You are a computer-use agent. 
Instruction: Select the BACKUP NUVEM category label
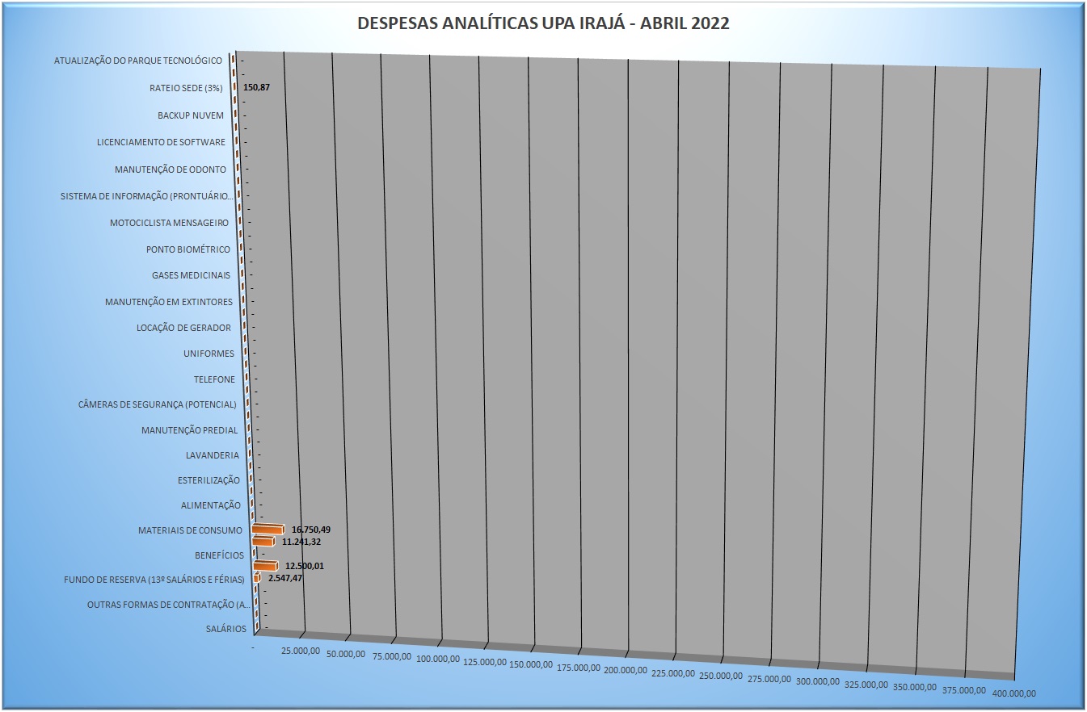click(191, 115)
